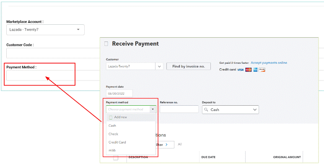Toggle the select-all checkbox in table header

click(116, 158)
